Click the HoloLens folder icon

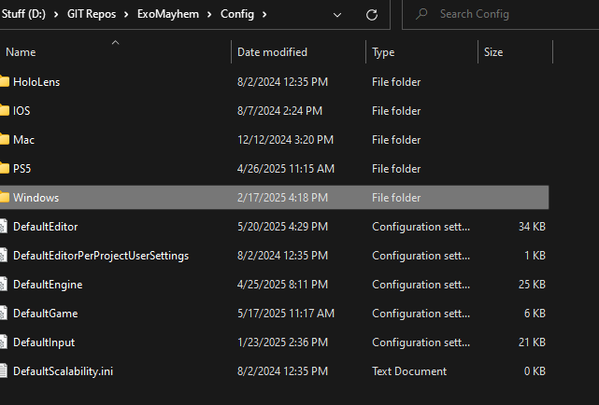coord(4,82)
